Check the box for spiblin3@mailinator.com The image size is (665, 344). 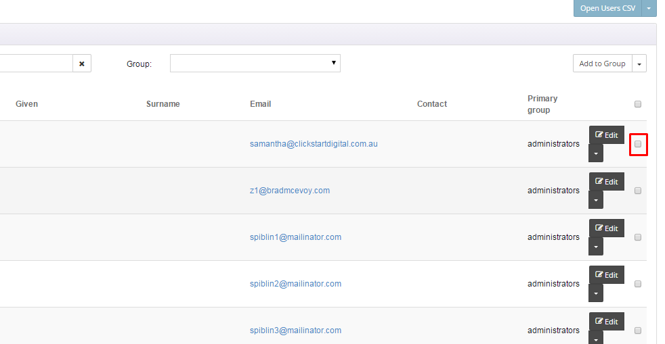(x=637, y=330)
